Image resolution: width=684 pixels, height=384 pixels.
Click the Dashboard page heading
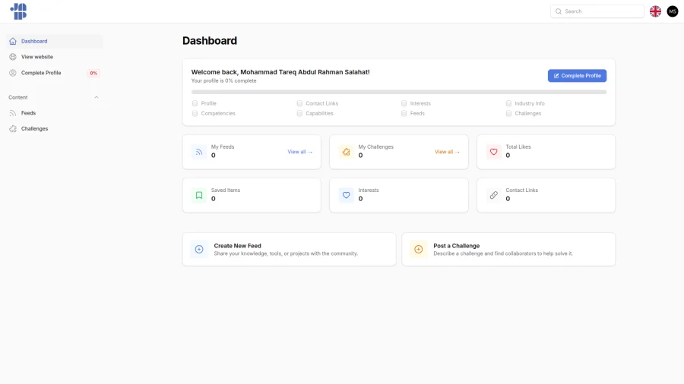[210, 41]
